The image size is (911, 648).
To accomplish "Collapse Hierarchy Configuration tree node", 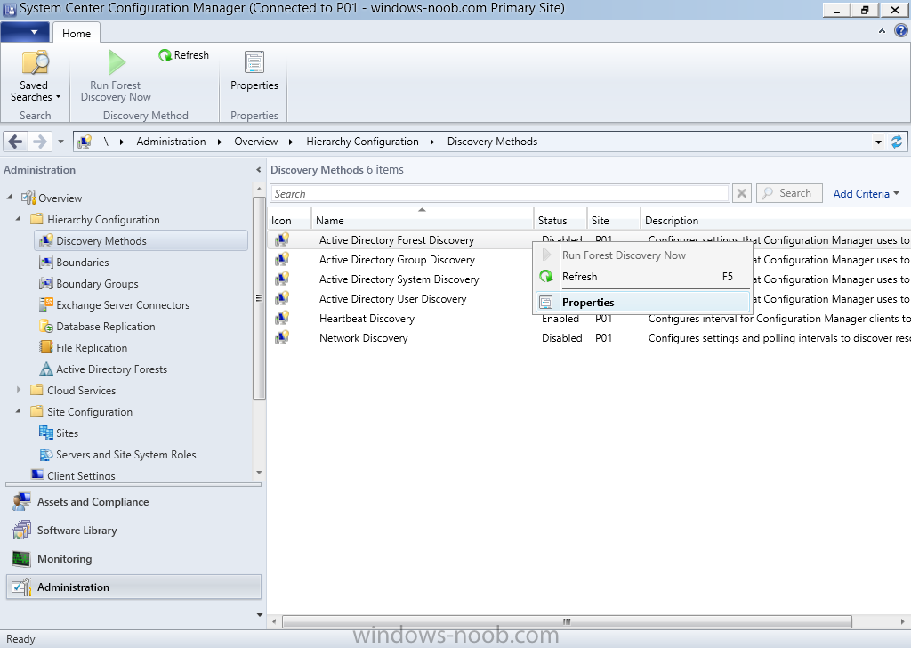I will click(19, 218).
